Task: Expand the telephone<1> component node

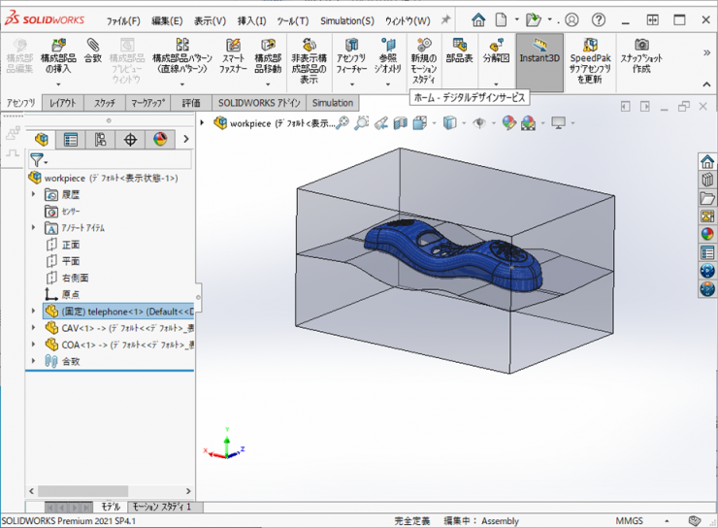Action: pos(35,312)
